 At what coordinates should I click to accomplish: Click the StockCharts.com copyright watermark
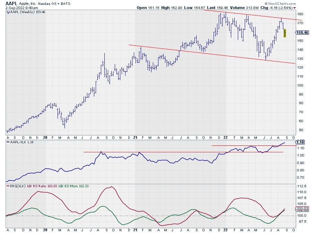(282, 3)
